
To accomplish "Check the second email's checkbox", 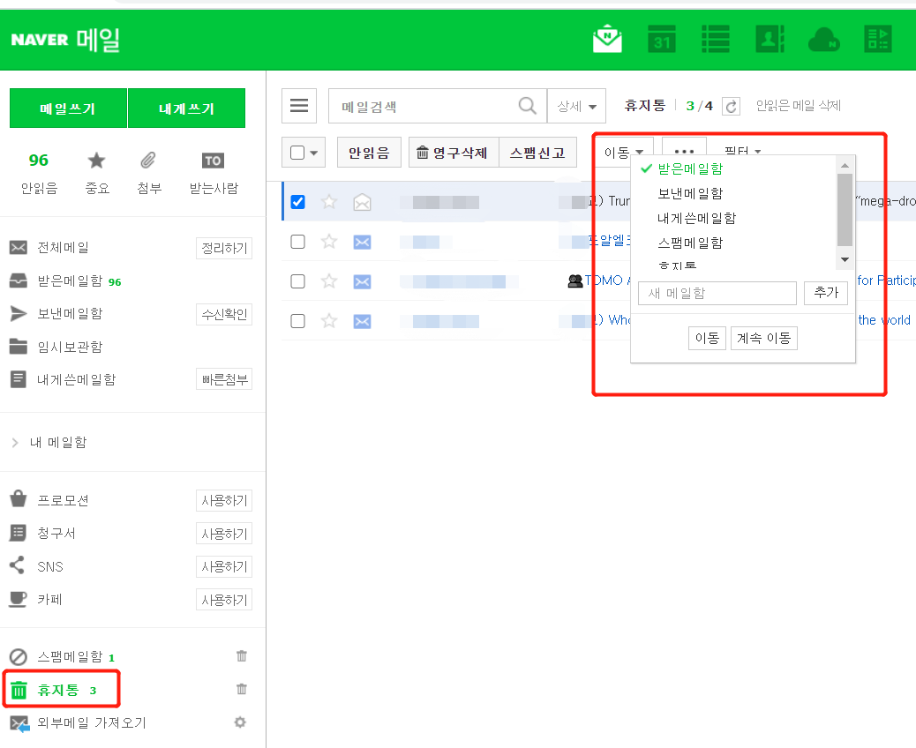I will coord(297,241).
